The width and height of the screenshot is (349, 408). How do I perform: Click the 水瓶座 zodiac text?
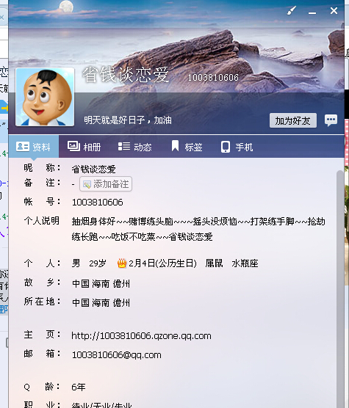pyautogui.click(x=245, y=263)
